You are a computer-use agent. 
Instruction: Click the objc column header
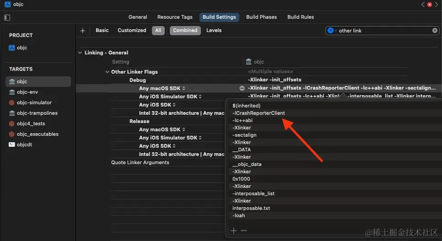pyautogui.click(x=255, y=62)
